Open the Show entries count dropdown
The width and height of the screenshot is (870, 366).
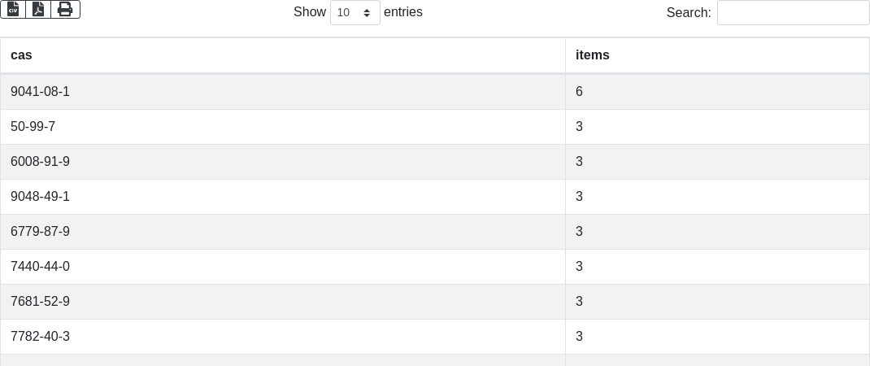[355, 12]
